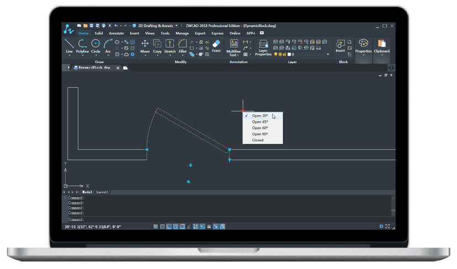Select the Donut tool in Draw panel

(132, 54)
